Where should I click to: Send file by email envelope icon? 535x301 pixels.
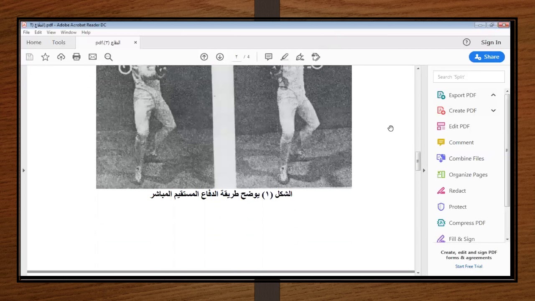[x=92, y=57]
